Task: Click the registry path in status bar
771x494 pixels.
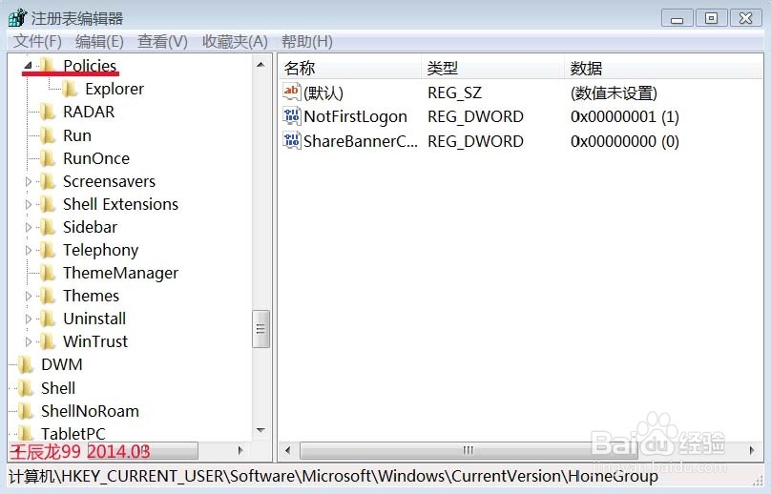Action: [x=333, y=476]
